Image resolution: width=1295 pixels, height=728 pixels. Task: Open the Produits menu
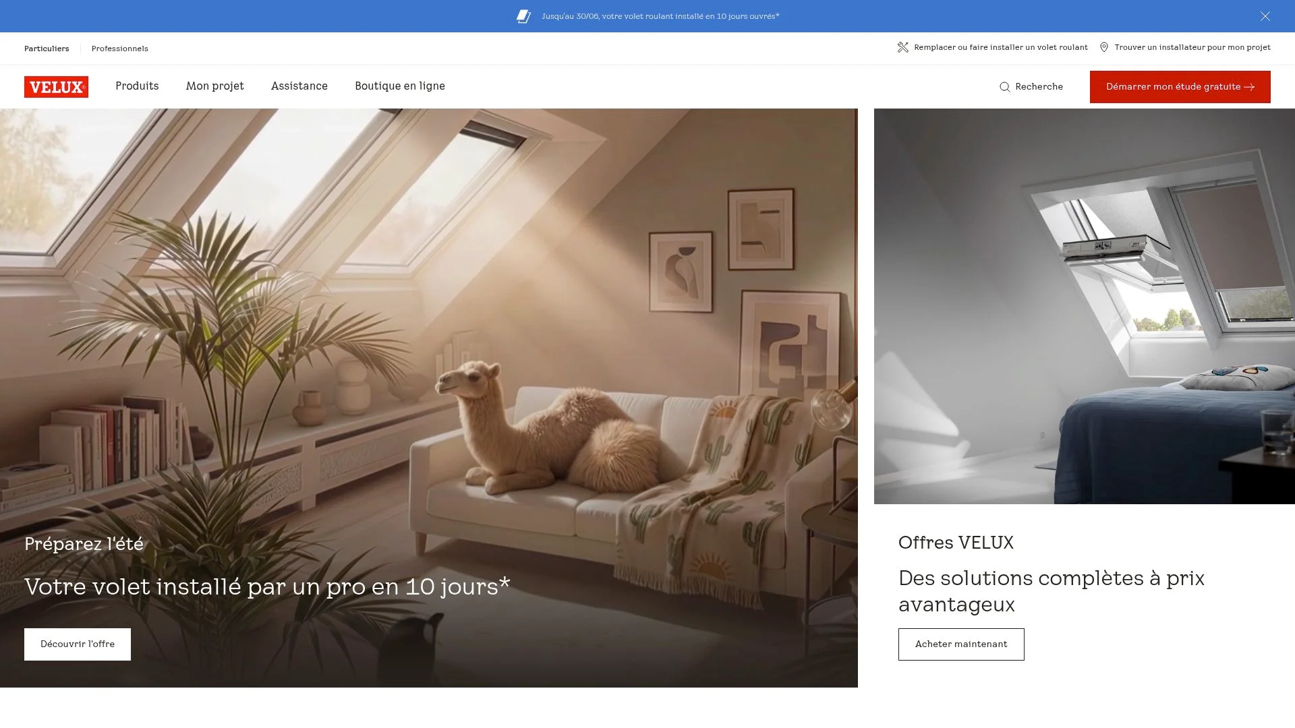click(x=137, y=86)
